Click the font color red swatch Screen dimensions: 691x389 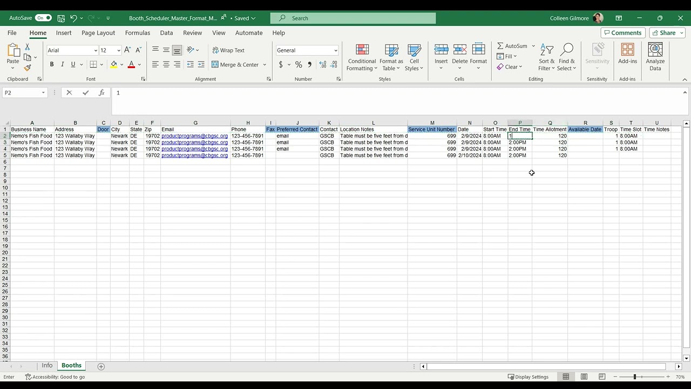[x=131, y=64]
